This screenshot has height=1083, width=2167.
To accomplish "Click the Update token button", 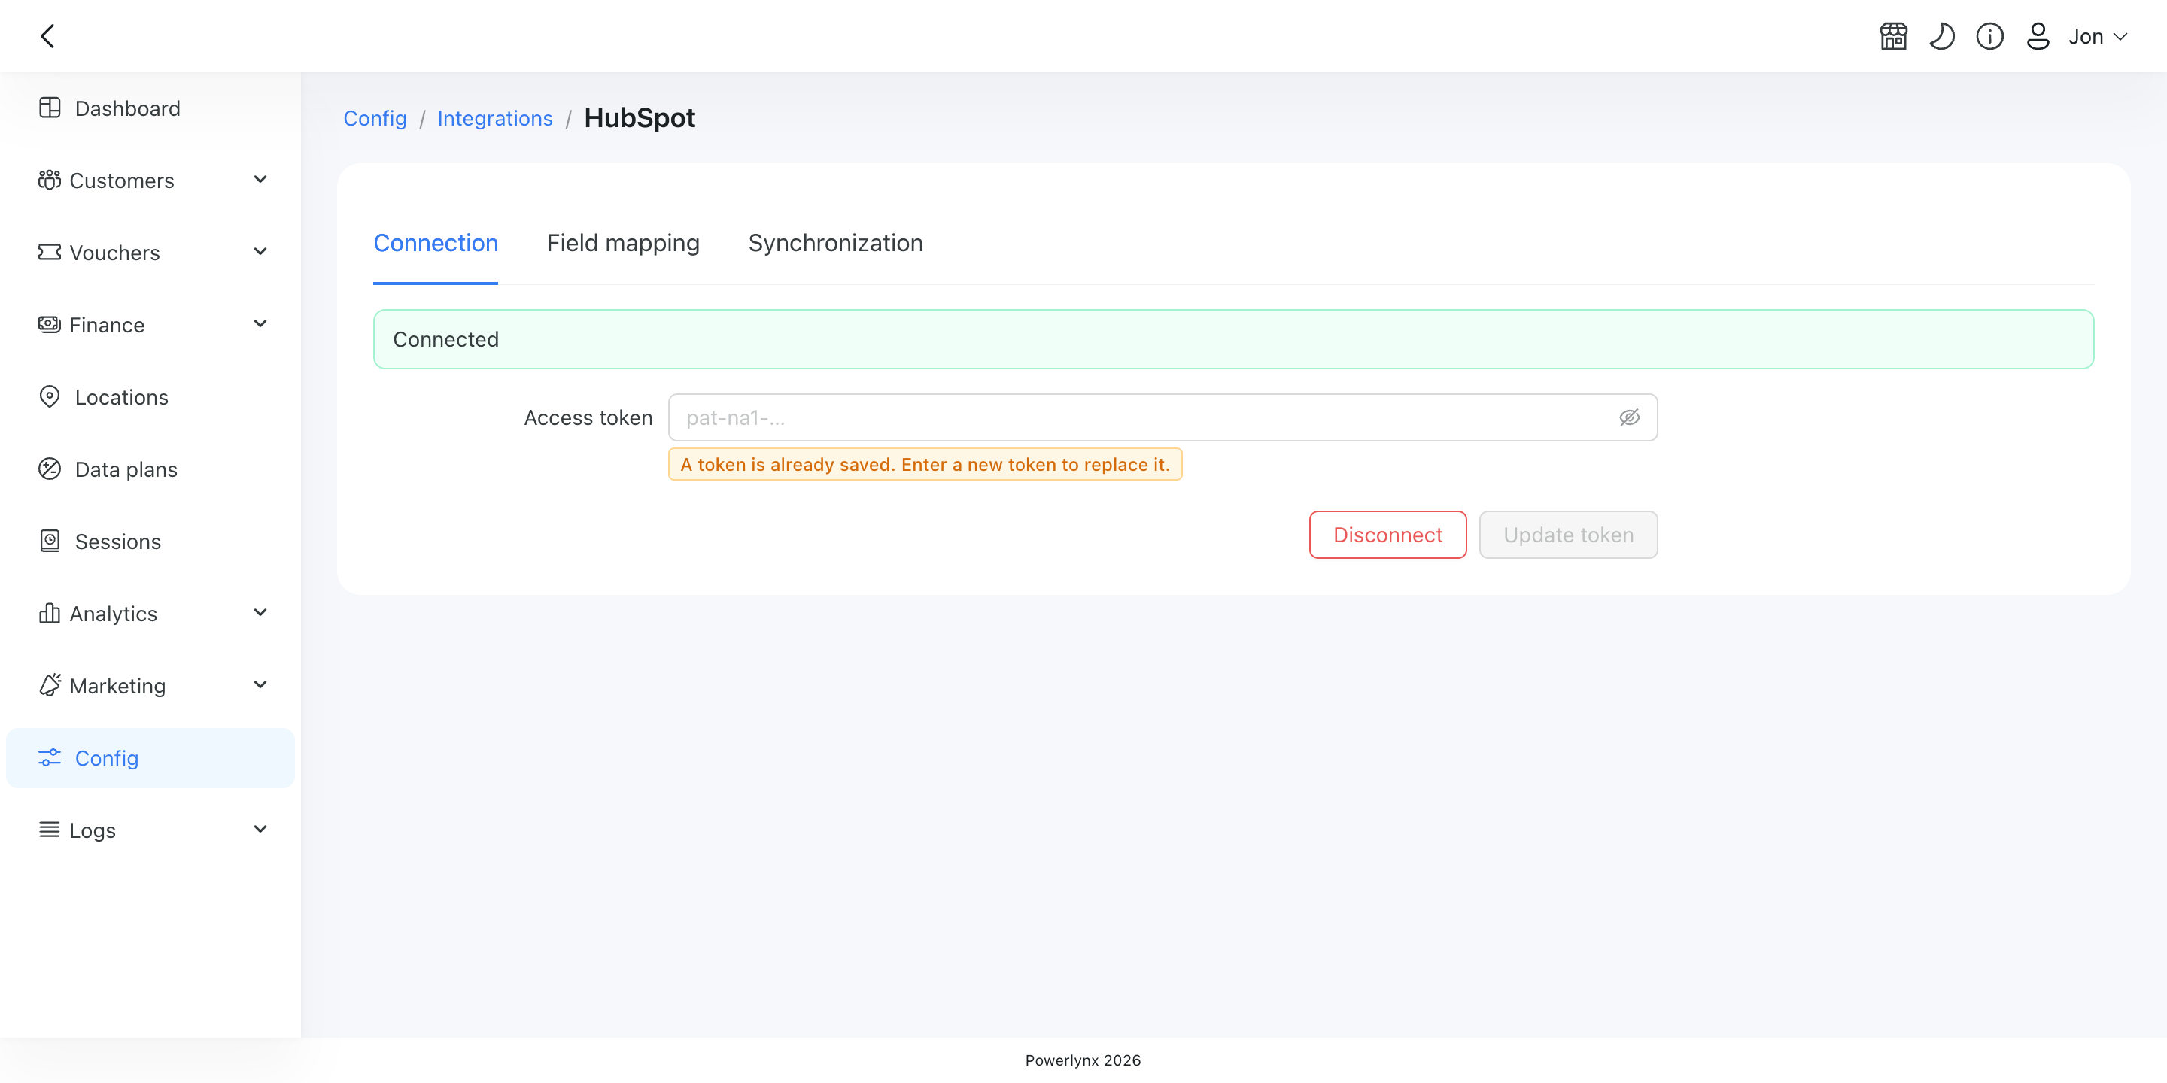I will coord(1569,535).
